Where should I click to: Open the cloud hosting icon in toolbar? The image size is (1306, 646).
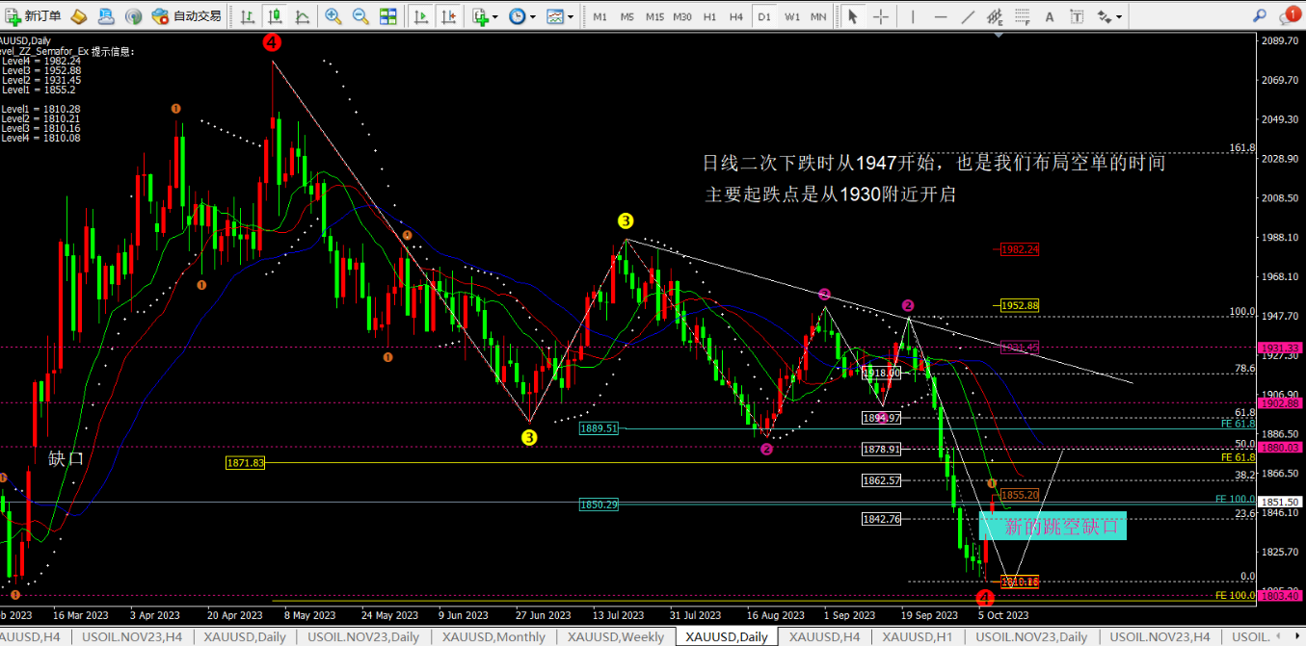[x=106, y=16]
